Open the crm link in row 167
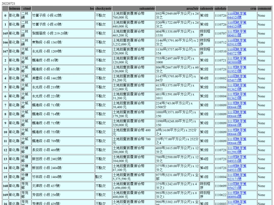The width and height of the screenshot is (274, 205). tap(237, 51)
